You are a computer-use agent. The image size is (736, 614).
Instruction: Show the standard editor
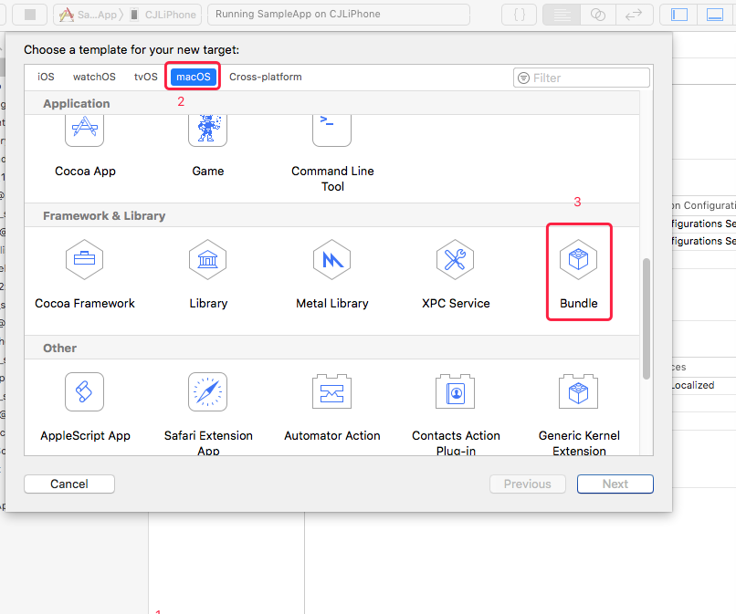tap(562, 15)
